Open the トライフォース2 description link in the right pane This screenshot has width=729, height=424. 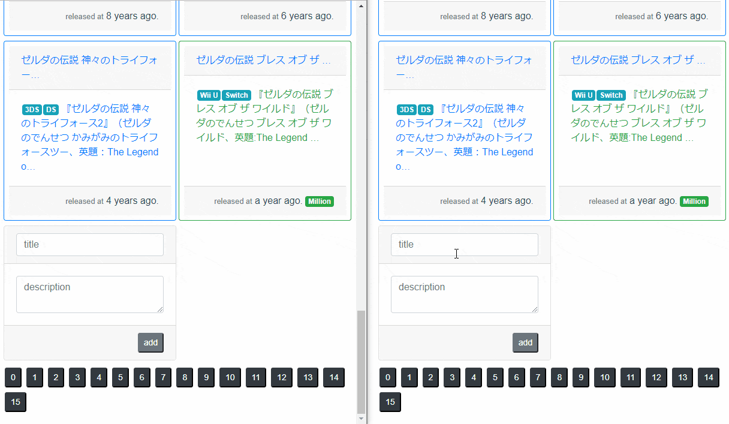click(465, 137)
